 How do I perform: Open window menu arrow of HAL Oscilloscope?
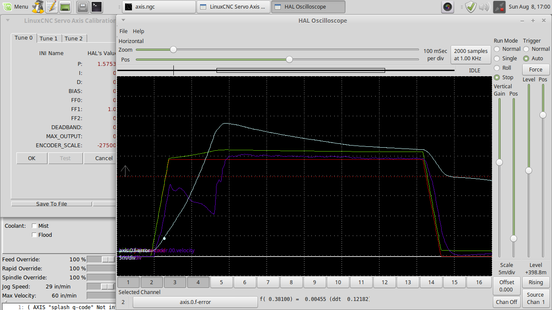pos(123,20)
